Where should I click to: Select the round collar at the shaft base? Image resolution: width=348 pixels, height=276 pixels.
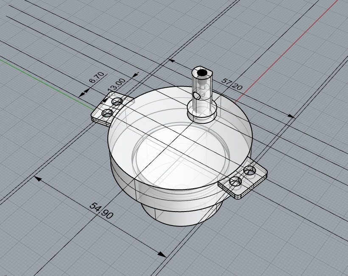[202, 112]
